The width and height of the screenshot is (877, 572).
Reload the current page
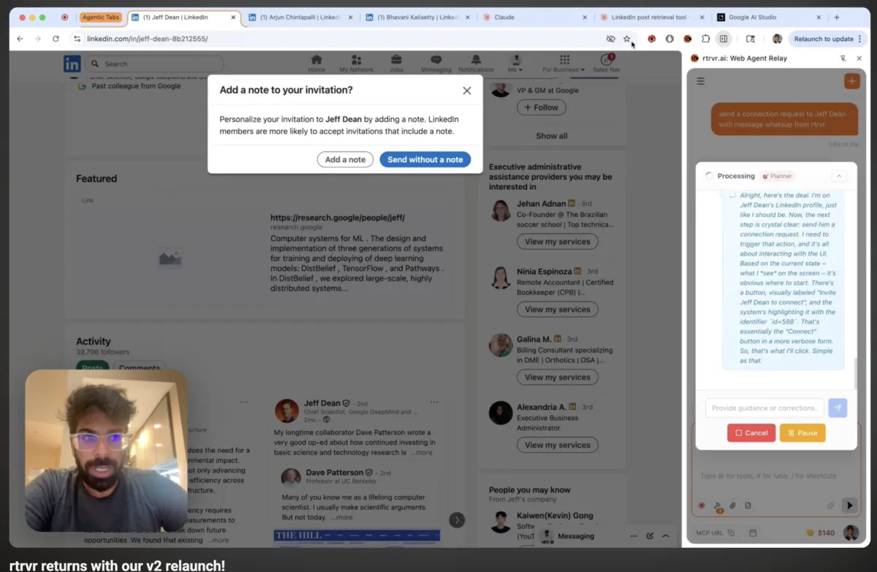tap(56, 39)
